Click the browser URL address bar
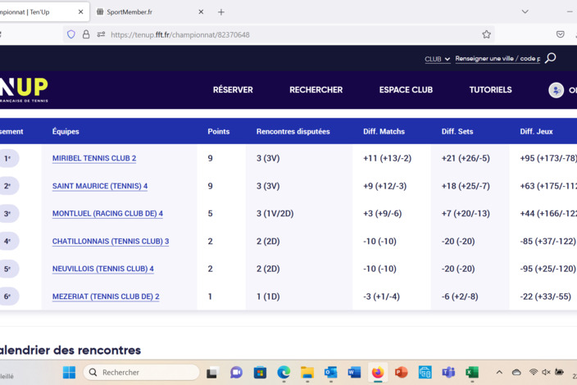Viewport: 577px width, 385px height. (x=279, y=34)
